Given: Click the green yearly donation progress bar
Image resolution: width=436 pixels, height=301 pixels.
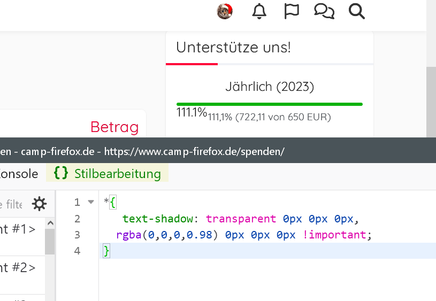Looking at the screenshot, I should pos(269,104).
